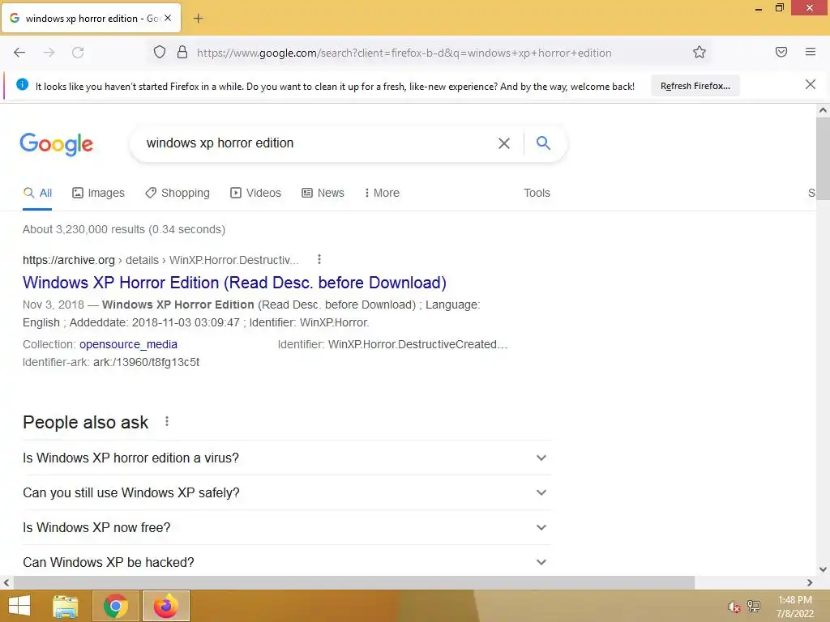The height and width of the screenshot is (622, 830).
Task: Click the horizontal scroll right arrow
Action: point(810,582)
